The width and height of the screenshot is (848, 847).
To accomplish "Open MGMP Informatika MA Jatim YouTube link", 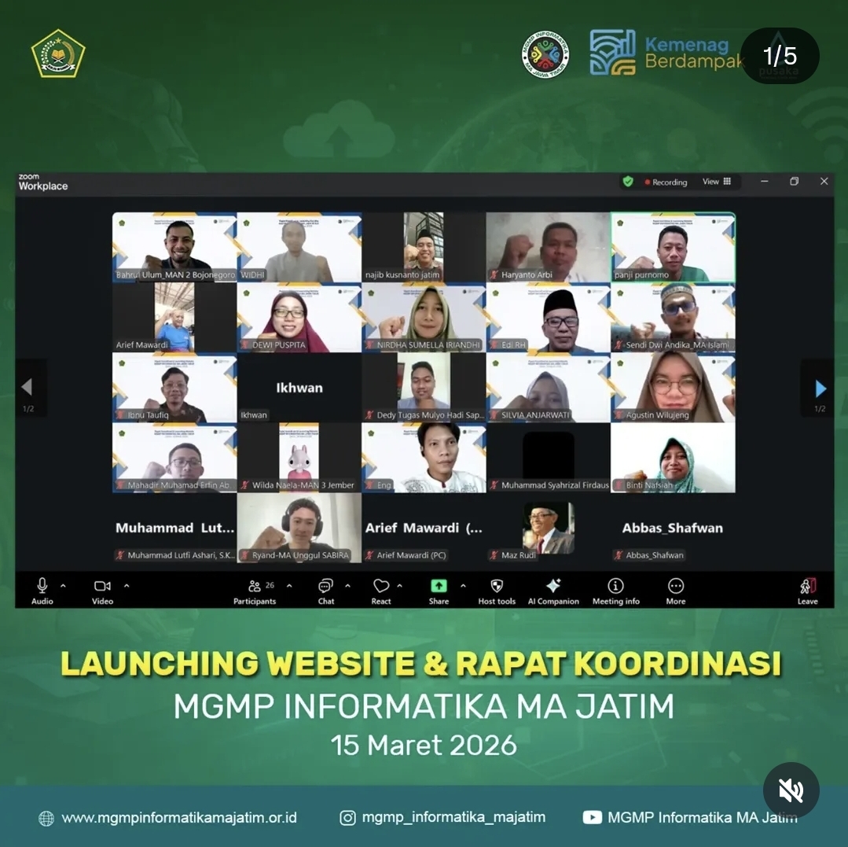I will click(x=703, y=817).
